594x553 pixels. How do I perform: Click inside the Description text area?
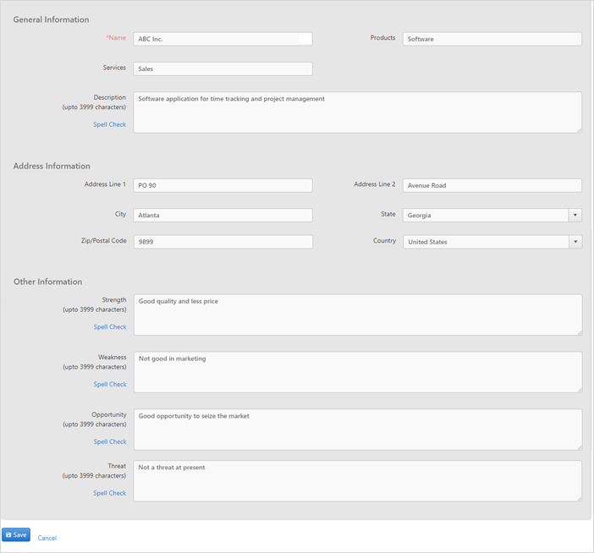click(x=358, y=112)
